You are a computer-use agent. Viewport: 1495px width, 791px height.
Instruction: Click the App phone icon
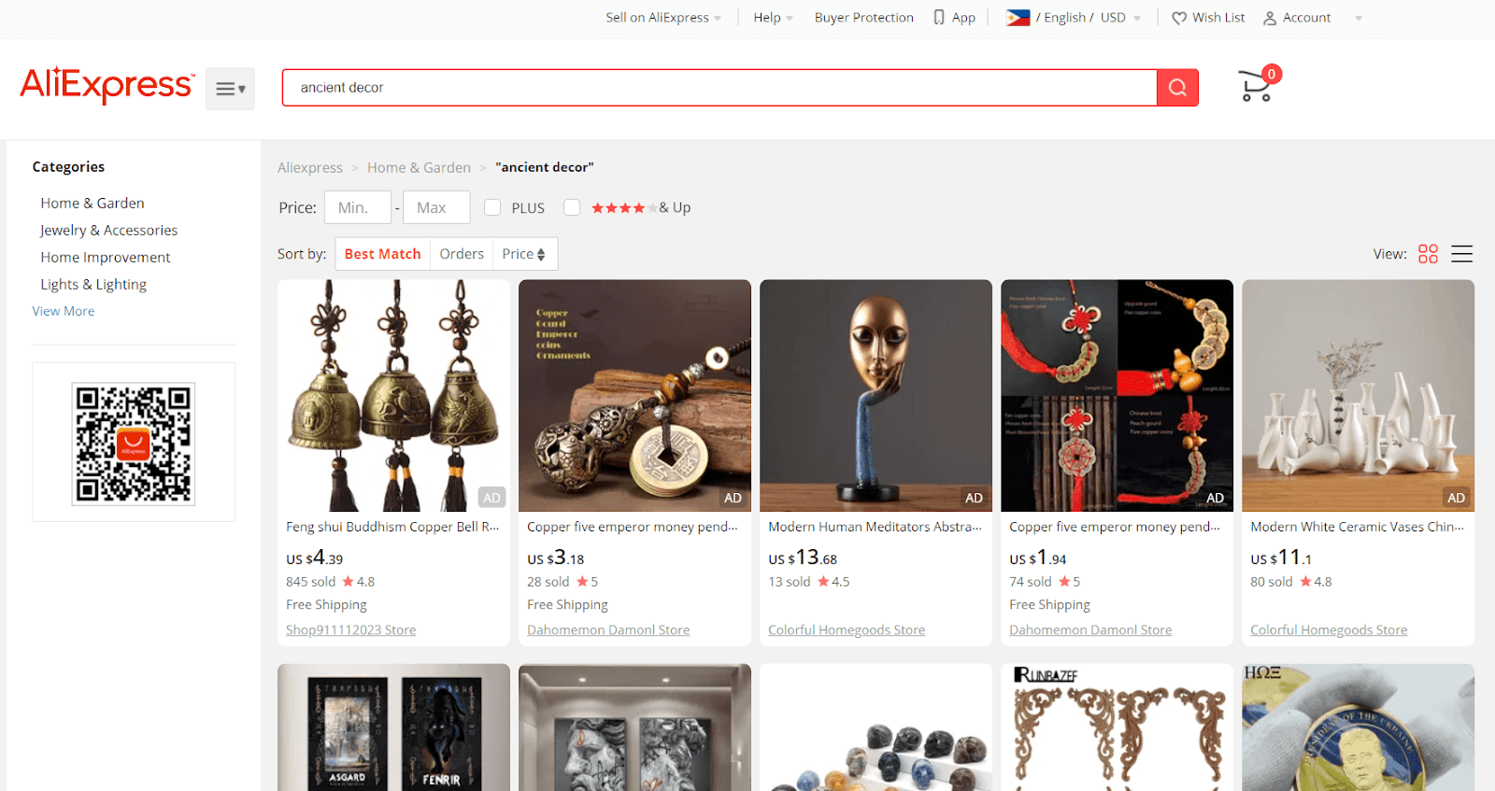click(x=939, y=17)
